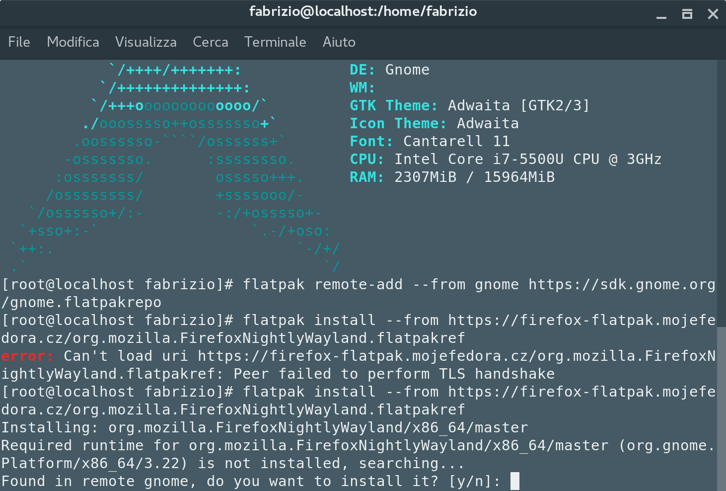Open the Terminale menu
Screen dimensions: 726x491
tap(275, 42)
